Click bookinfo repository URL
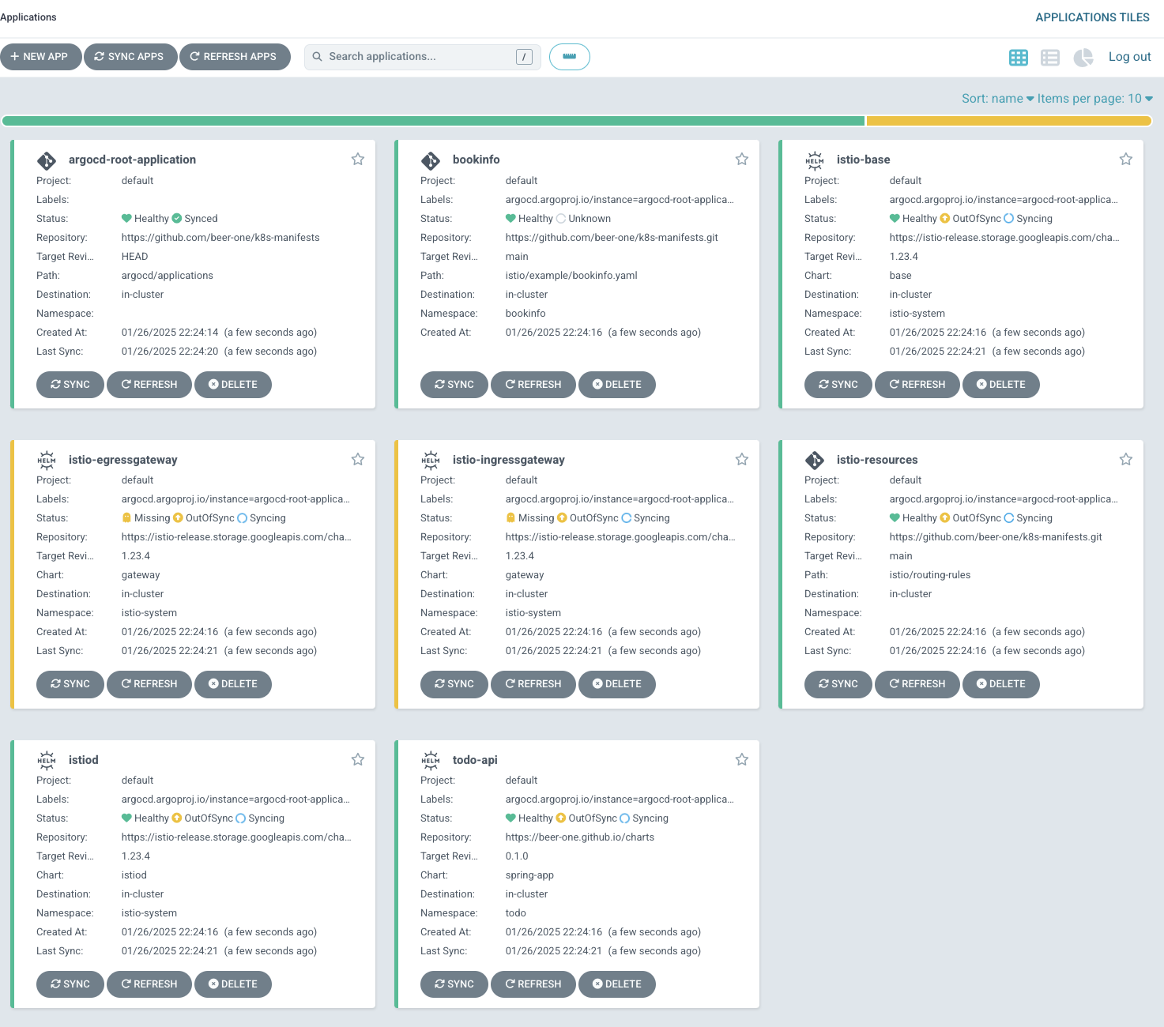 (612, 238)
